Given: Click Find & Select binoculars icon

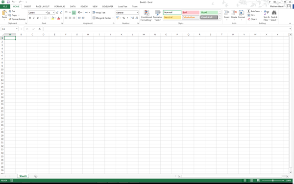Looking at the screenshot, I should 274,13.
